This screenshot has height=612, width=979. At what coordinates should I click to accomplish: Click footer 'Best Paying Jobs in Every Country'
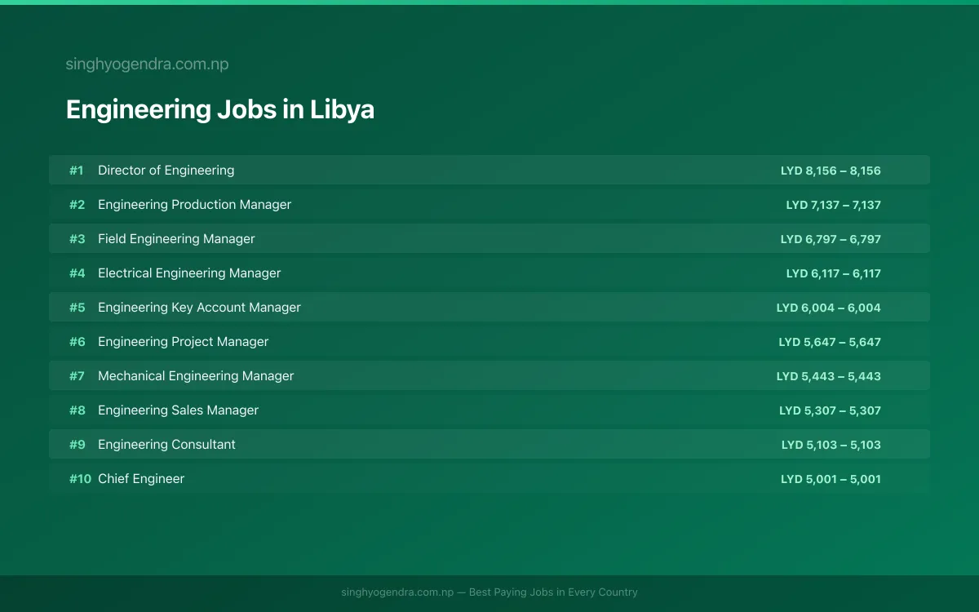[553, 592]
